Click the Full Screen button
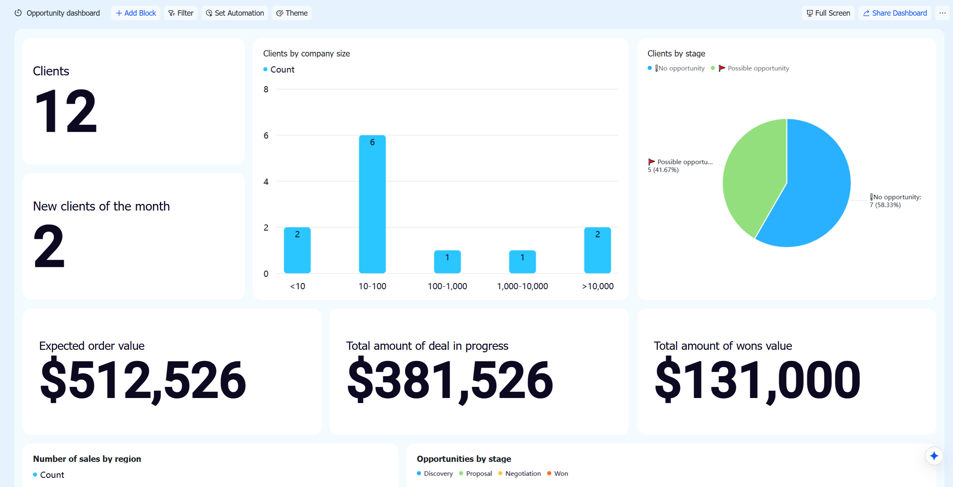The image size is (953, 487). pyautogui.click(x=828, y=13)
